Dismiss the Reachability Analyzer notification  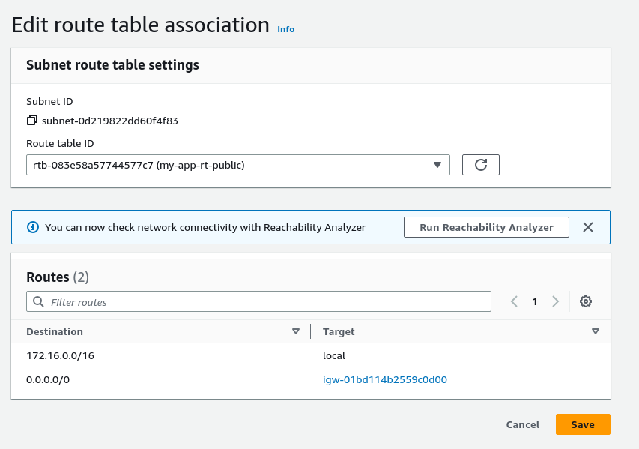[x=588, y=227]
